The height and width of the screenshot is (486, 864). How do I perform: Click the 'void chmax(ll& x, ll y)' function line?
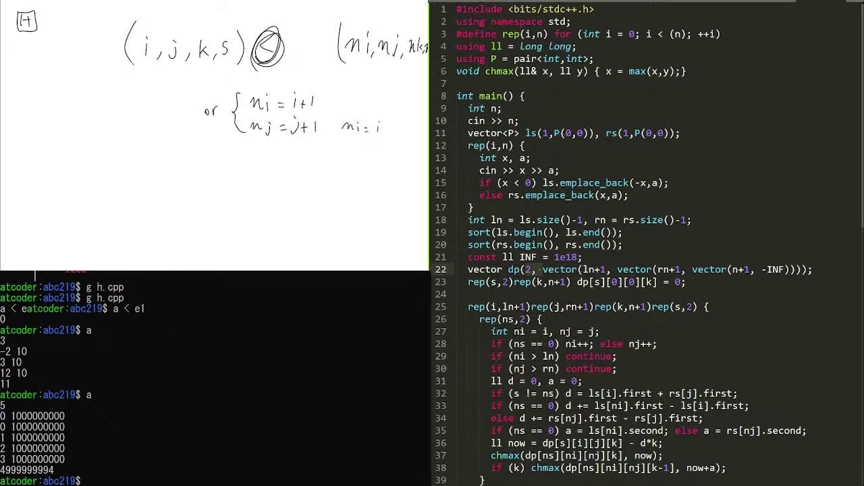(x=571, y=71)
